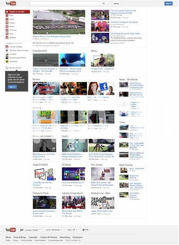
Task: Open the VampireWeekendVEVO channel icon
Action: [x=7, y=58]
